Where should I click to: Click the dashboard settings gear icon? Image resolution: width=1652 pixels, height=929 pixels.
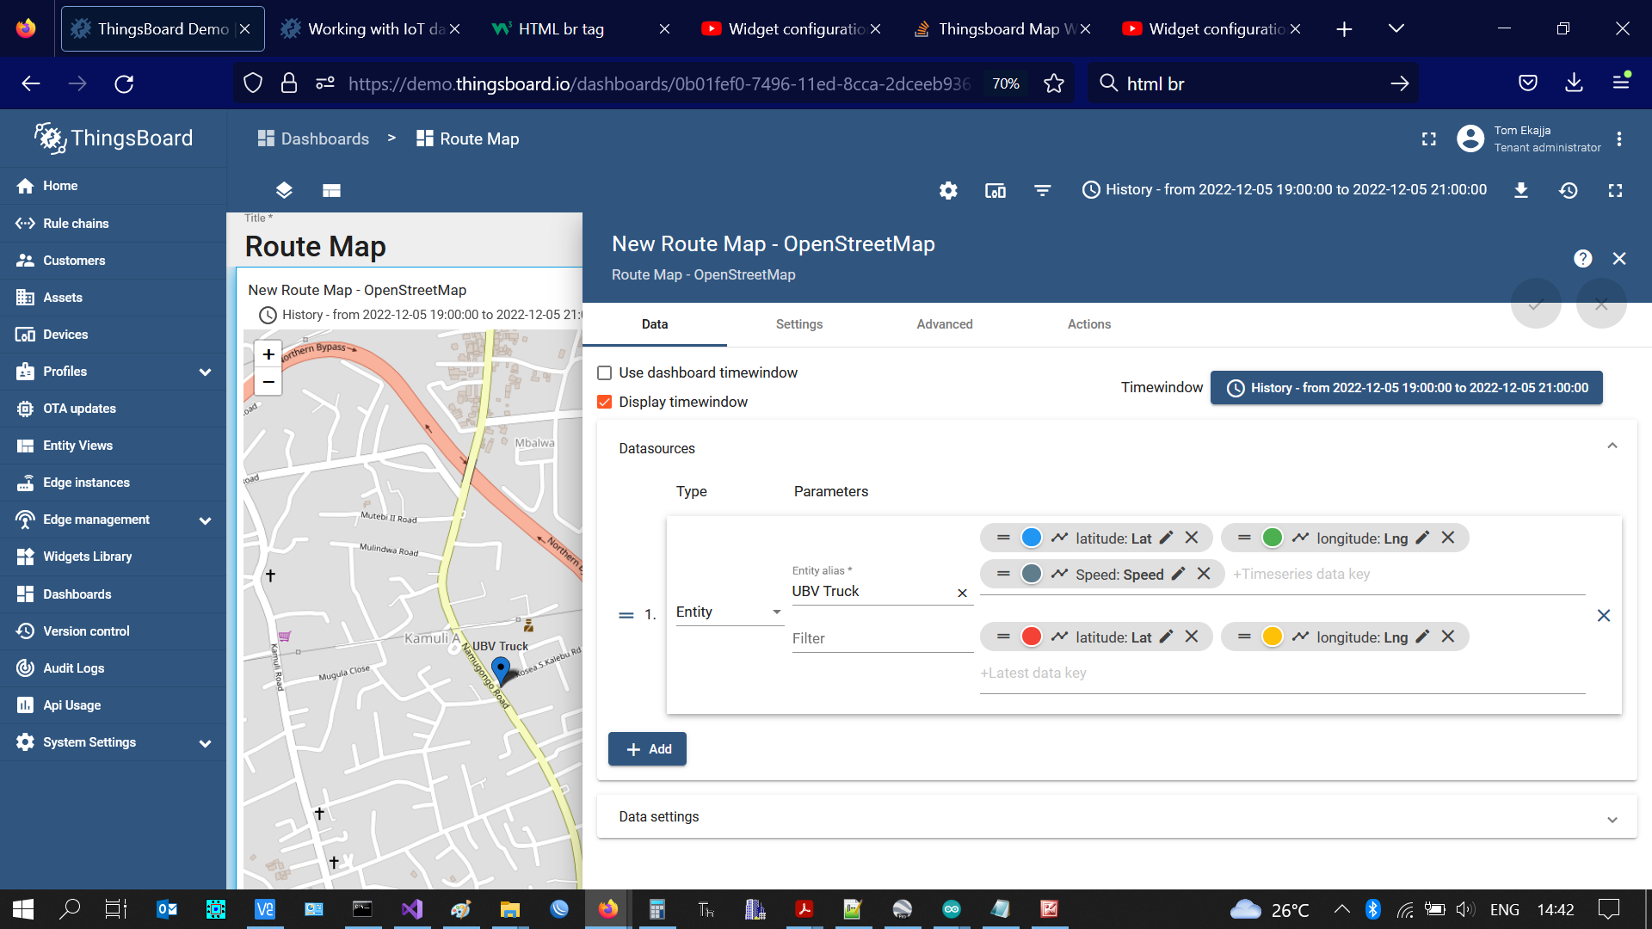(948, 190)
